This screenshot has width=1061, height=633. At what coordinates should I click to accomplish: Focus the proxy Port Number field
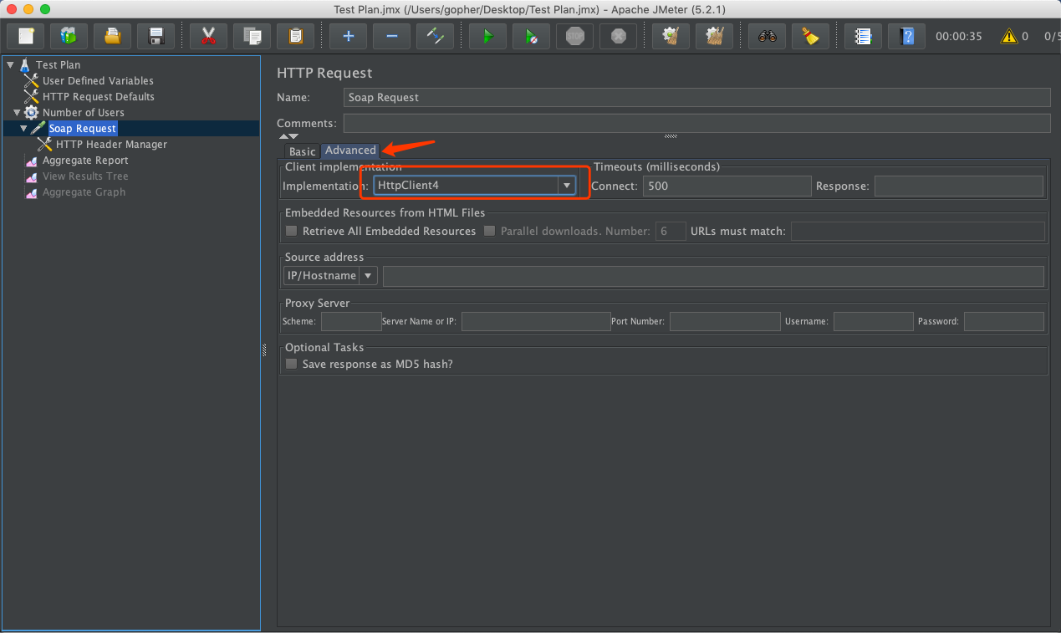point(724,321)
